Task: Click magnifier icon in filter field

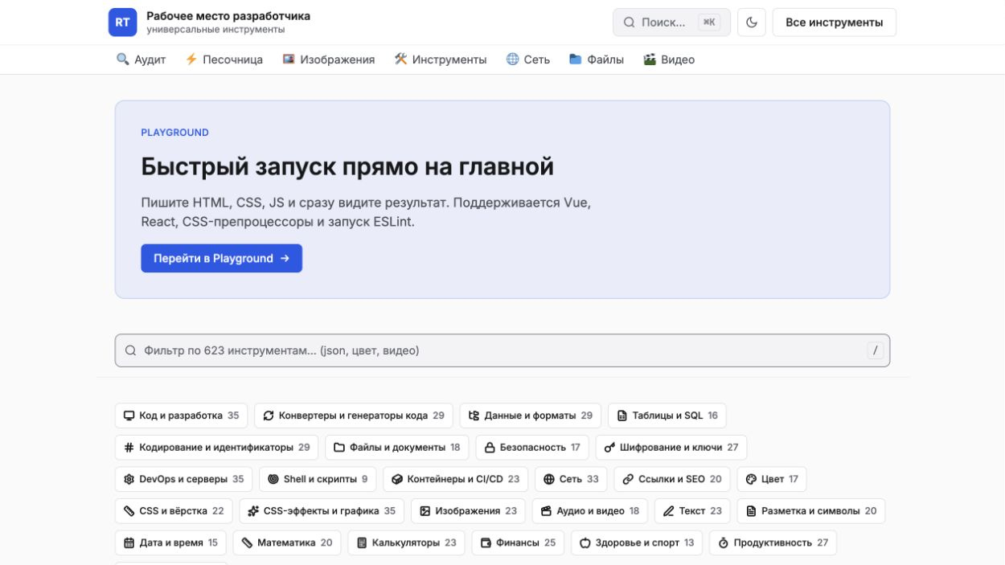Action: point(130,350)
